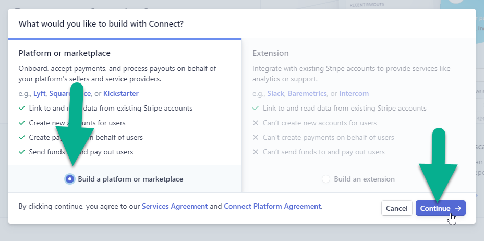The width and height of the screenshot is (484, 241).
Task: Click the Intercom example link
Action: point(354,93)
